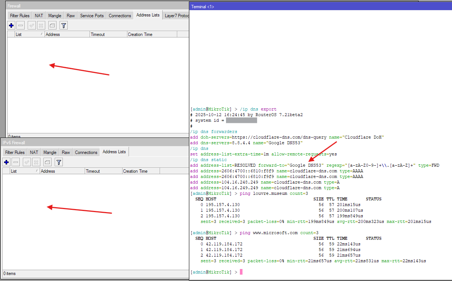Open the Service Ports tab
This screenshot has height=281, width=452.
click(x=92, y=16)
